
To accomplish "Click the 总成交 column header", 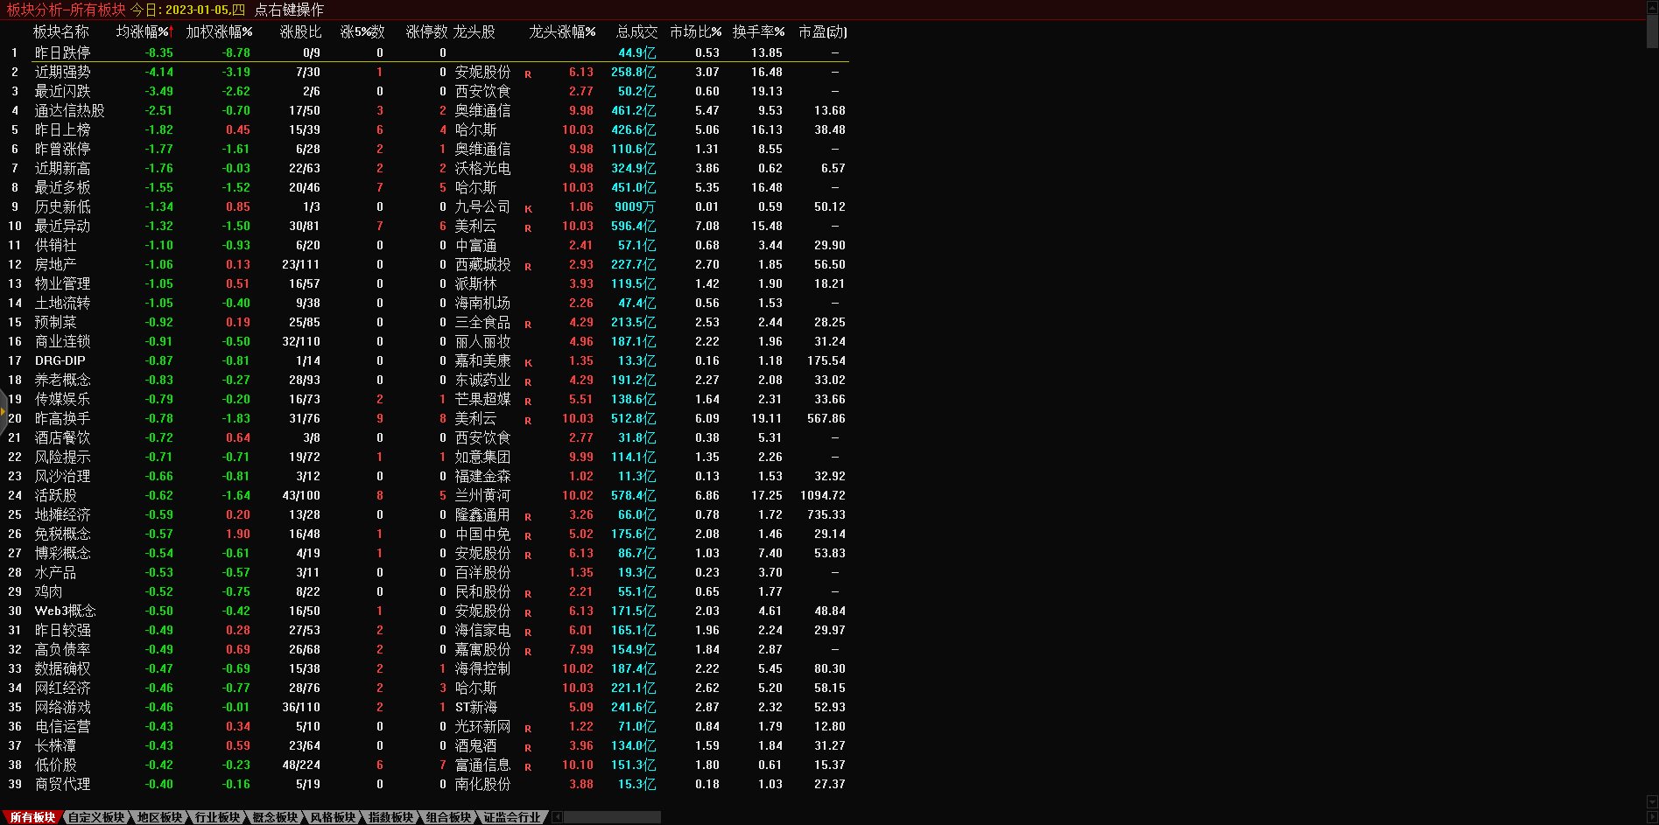I will click(x=636, y=31).
